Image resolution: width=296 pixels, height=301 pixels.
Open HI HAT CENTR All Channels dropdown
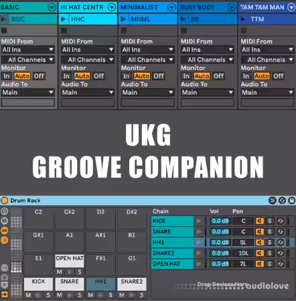(x=88, y=60)
